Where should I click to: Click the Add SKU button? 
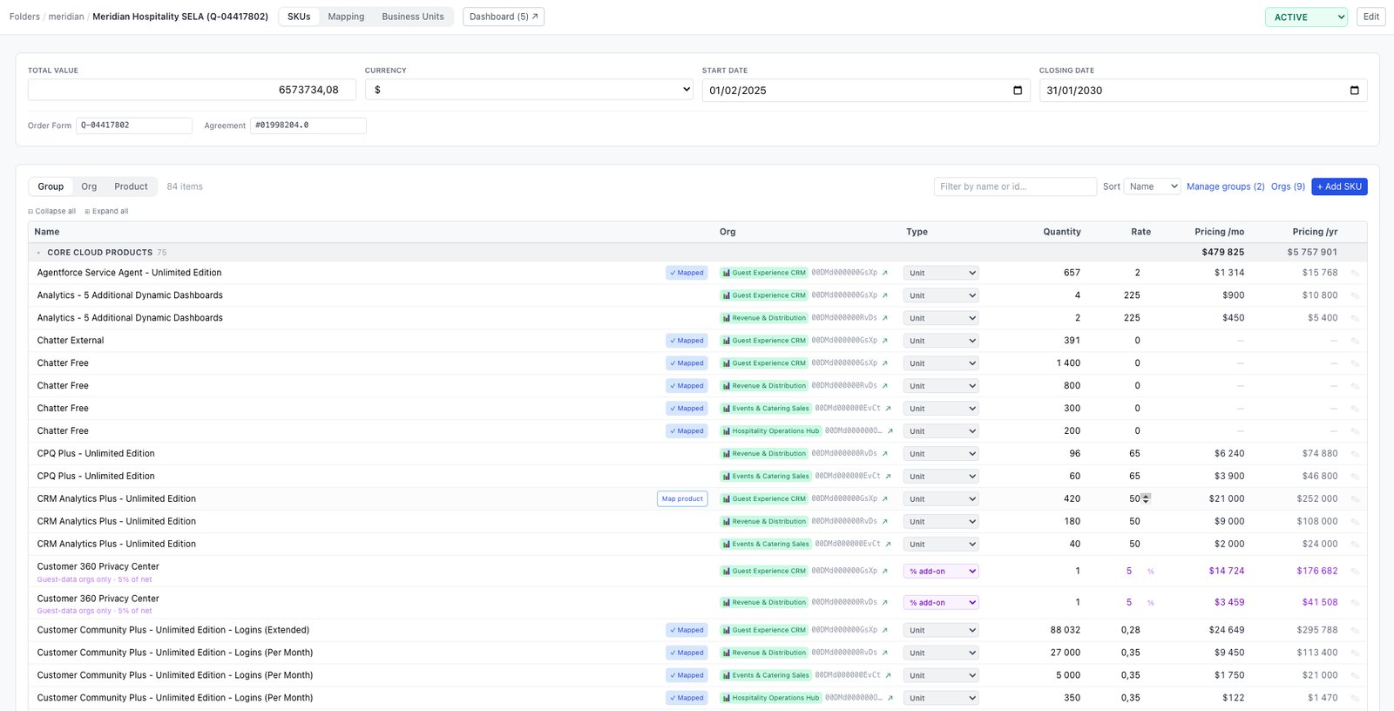point(1339,186)
